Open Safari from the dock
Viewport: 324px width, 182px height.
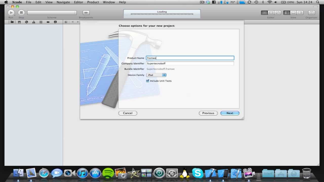pyautogui.click(x=44, y=173)
